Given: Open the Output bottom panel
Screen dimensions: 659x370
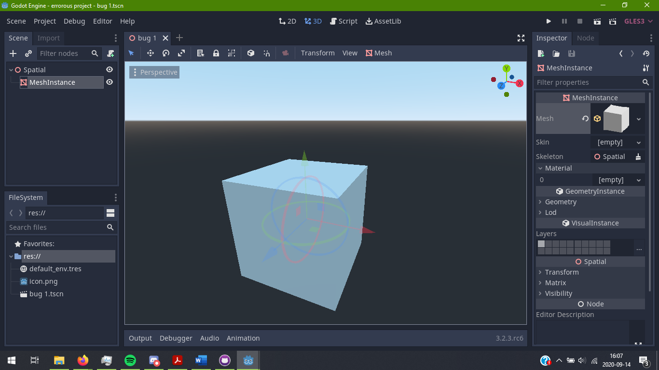Looking at the screenshot, I should click(140, 338).
